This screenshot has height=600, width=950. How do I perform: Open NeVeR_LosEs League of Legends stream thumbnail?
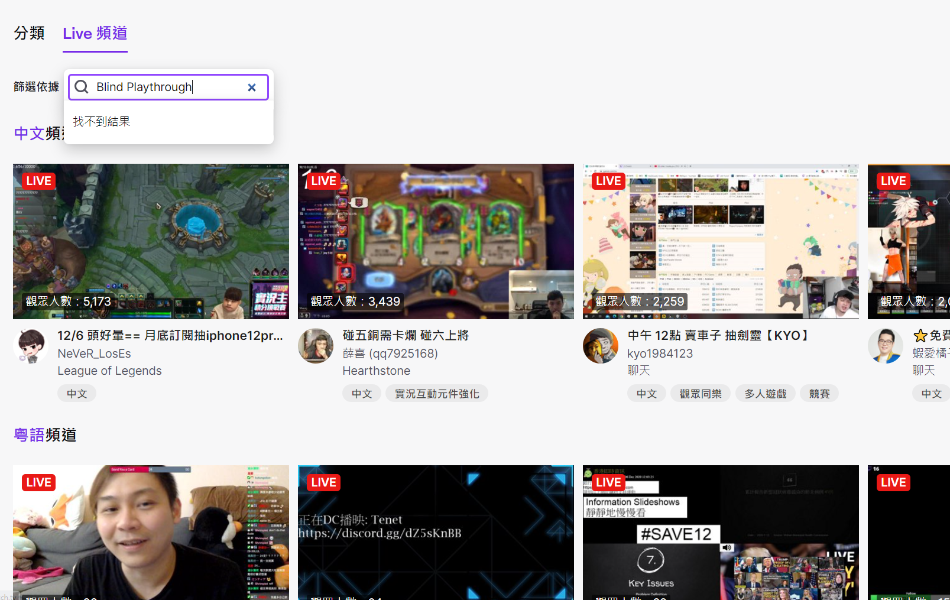[x=151, y=241]
